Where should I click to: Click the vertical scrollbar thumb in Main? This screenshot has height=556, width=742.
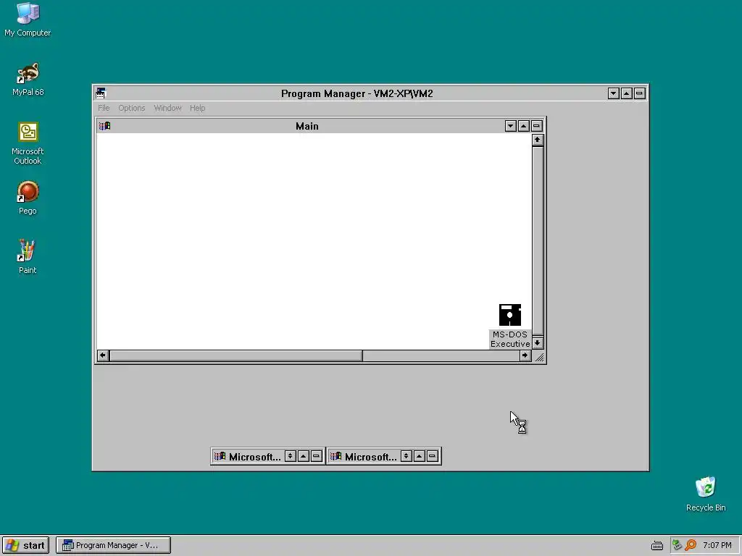pyautogui.click(x=537, y=241)
